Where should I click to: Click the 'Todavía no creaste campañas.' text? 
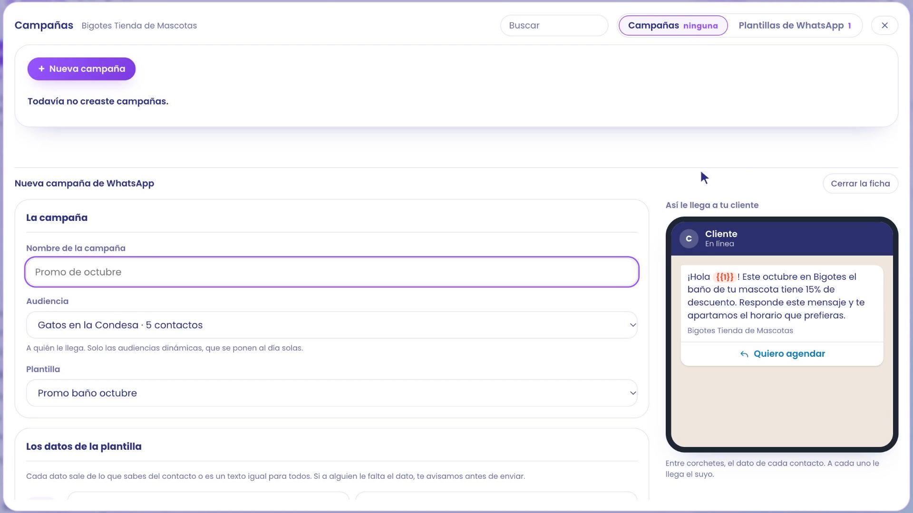coord(98,101)
